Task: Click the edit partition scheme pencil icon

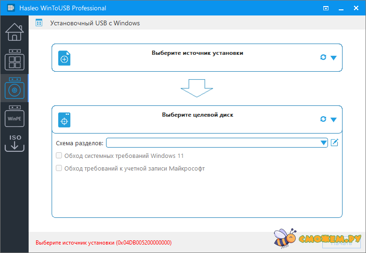Action: [335, 142]
